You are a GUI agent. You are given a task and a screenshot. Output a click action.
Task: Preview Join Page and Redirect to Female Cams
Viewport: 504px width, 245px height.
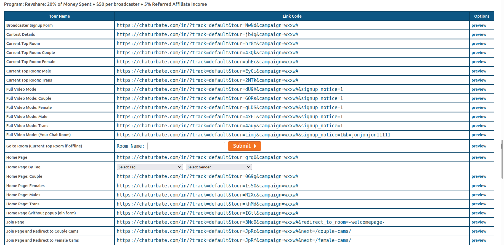(x=479, y=240)
